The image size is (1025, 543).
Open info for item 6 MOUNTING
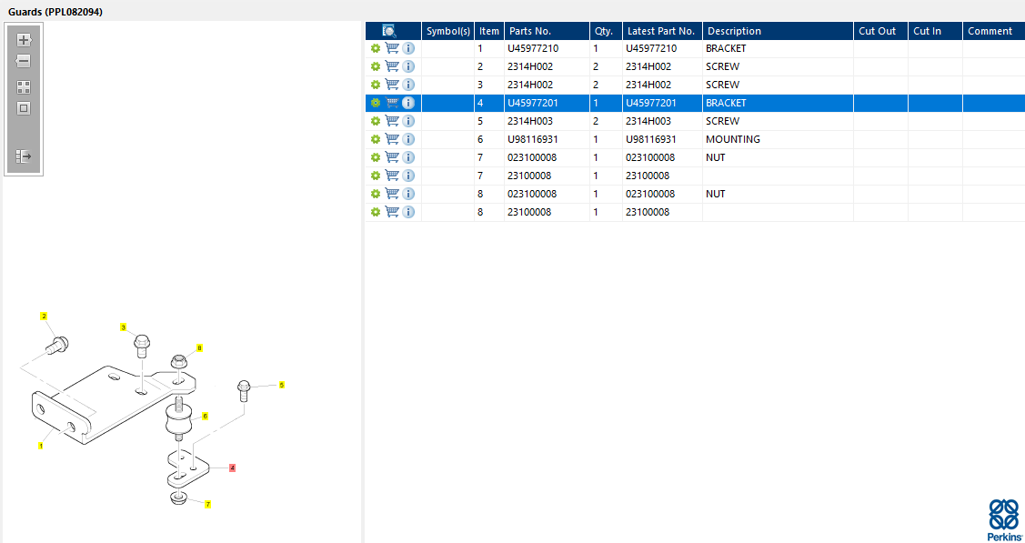[x=407, y=139]
